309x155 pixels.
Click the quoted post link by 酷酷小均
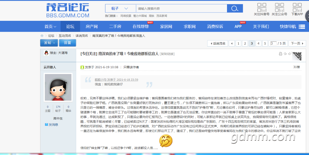coord(116,80)
